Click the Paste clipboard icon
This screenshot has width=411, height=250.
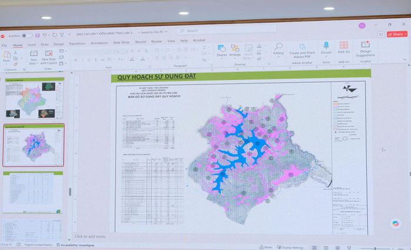[7, 55]
